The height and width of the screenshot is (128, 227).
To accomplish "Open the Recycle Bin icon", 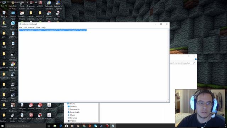I will [4, 15].
